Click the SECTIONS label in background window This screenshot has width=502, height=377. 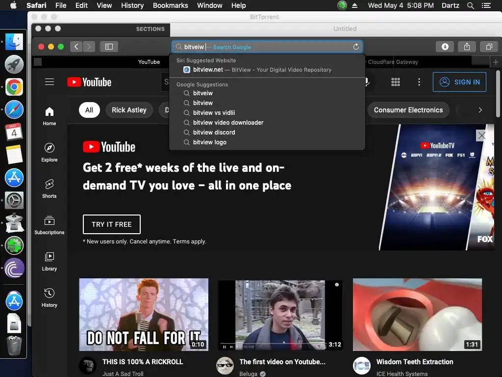[x=150, y=29]
